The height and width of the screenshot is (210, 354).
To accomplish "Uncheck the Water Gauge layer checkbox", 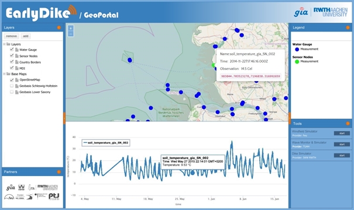I will (x=12, y=50).
